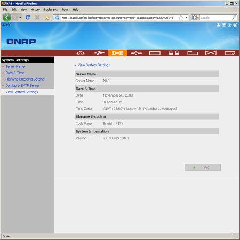Open Server Name settings link
The height and width of the screenshot is (240, 240).
15,66
